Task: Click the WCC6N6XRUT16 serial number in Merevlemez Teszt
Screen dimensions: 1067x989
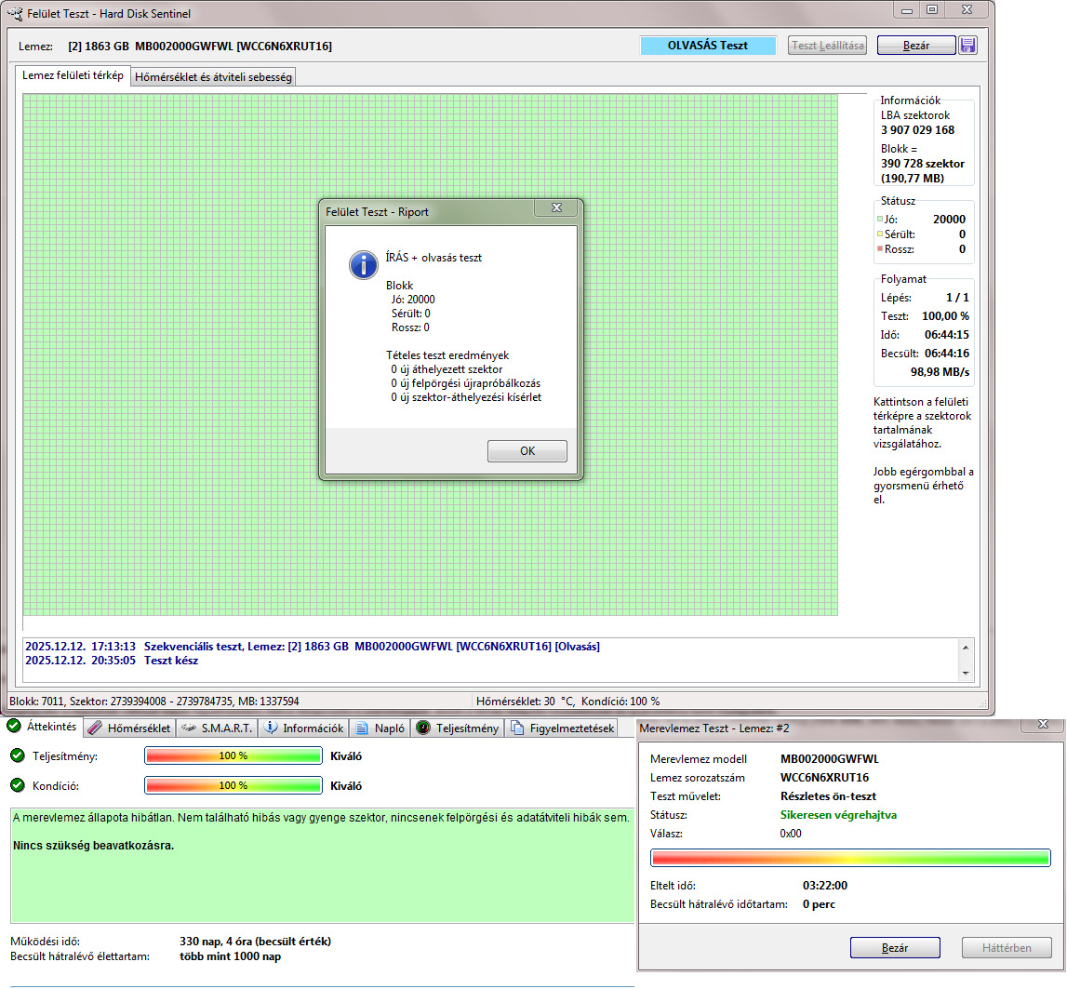Action: click(x=824, y=777)
